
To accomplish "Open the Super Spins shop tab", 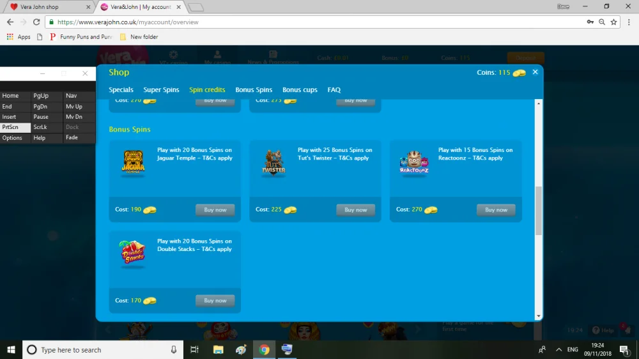I will point(161,89).
